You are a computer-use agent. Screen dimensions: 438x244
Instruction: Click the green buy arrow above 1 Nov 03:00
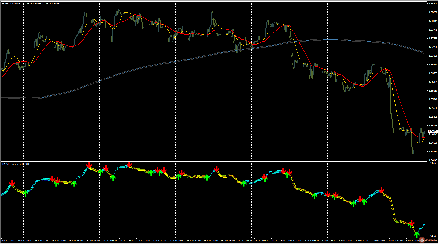pyautogui.click(x=314, y=196)
